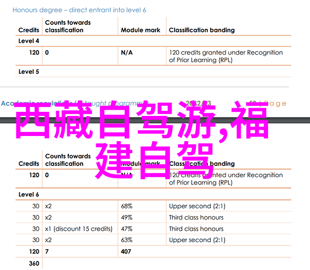Image resolution: width=310 pixels, height=270 pixels.
Task: Click the RPL credits description in Level 4 row
Action: tap(226, 56)
